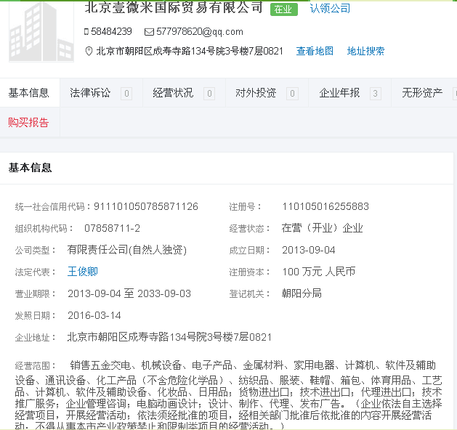Open the 认领公司 link
This screenshot has height=430, width=457.
coord(330,9)
